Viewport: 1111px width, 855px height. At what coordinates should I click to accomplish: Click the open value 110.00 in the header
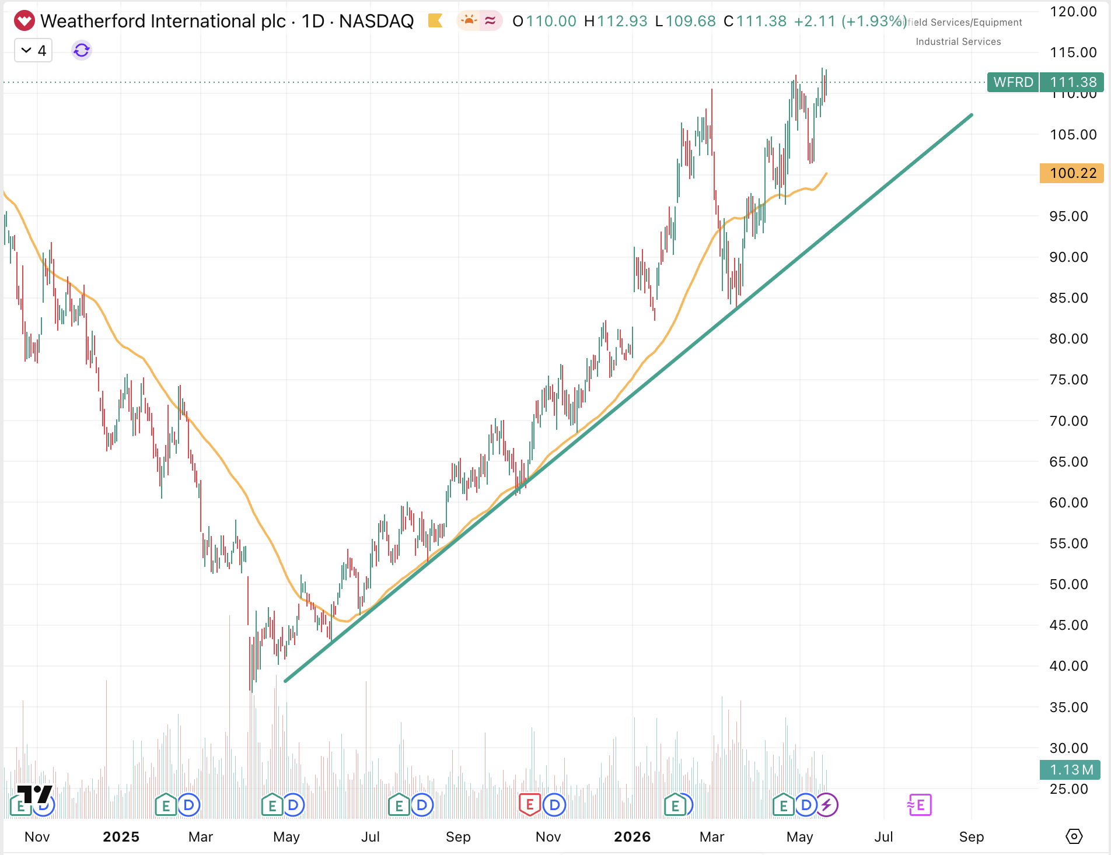point(551,21)
